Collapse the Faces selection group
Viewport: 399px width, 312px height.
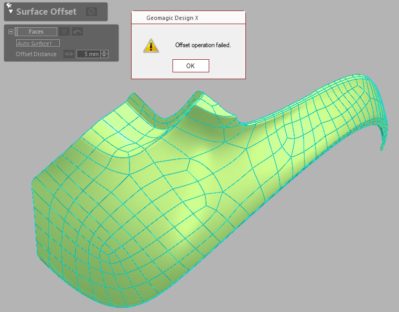click(x=10, y=32)
